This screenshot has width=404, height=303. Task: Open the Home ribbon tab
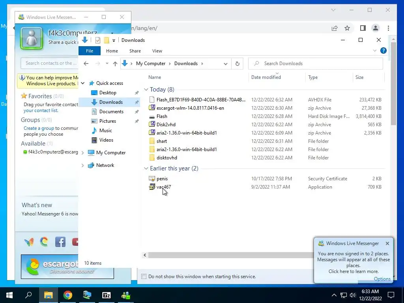tap(112, 51)
